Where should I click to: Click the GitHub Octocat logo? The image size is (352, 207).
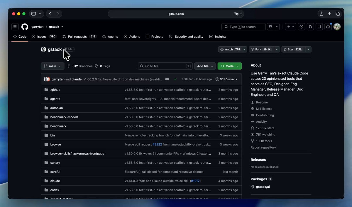pos(25,27)
